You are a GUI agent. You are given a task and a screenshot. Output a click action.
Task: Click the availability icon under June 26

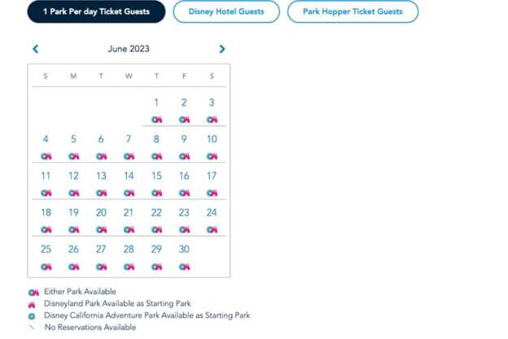point(73,266)
